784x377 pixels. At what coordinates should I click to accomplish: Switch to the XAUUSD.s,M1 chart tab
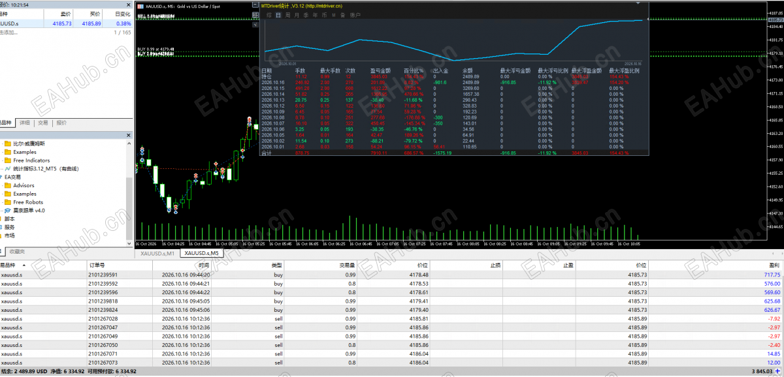[x=157, y=253]
